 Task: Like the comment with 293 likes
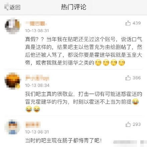128,124
